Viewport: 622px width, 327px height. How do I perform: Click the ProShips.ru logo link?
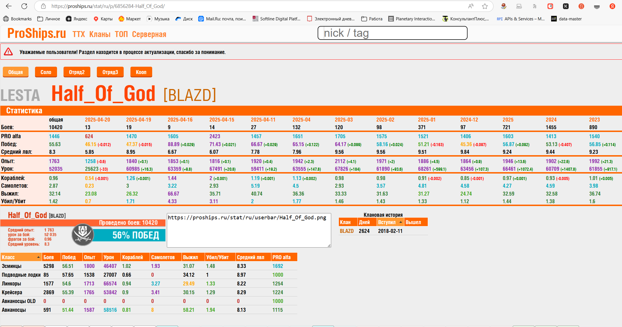[x=37, y=33]
